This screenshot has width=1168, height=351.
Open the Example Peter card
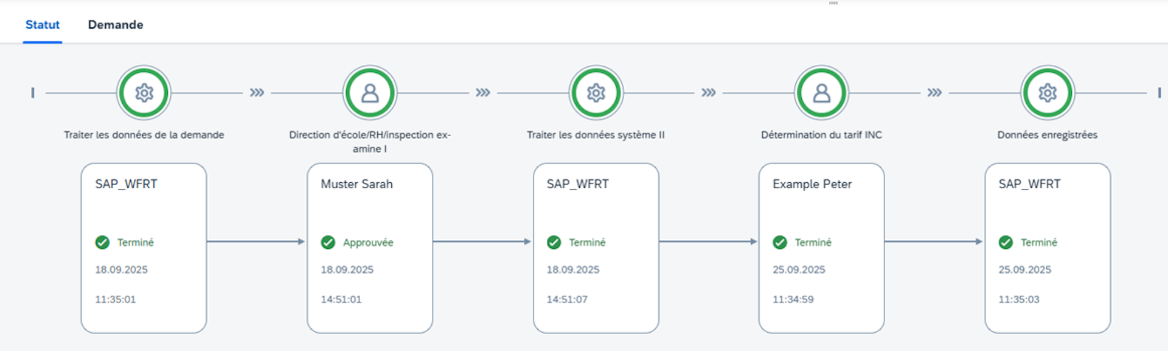pyautogui.click(x=821, y=248)
